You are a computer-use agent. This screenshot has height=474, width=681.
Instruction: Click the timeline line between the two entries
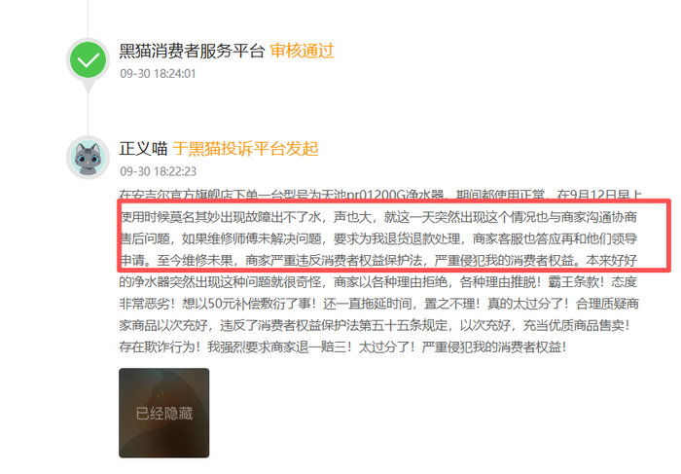[89, 114]
